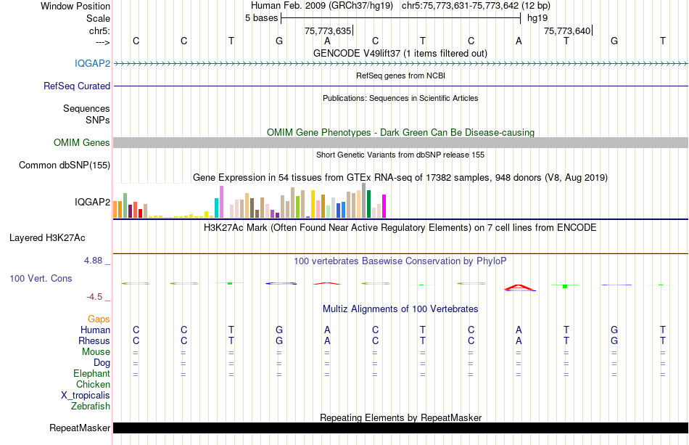This screenshot has height=445, width=689.
Task: Select the black RepeatMasker element bar
Action: point(401,428)
